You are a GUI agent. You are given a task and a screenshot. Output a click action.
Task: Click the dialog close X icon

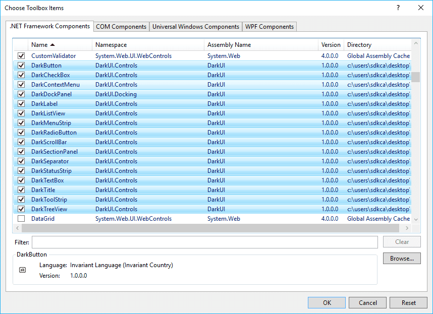pos(420,8)
